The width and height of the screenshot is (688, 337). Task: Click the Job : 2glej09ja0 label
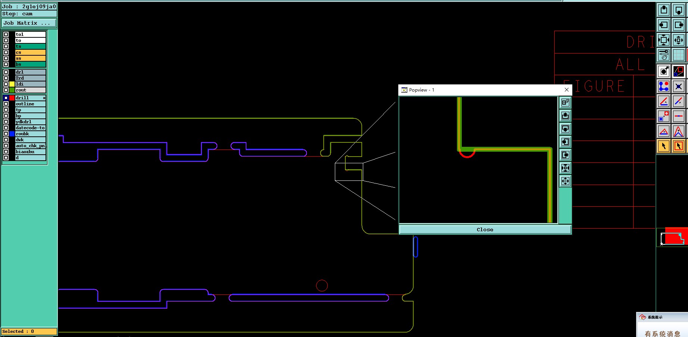coord(29,6)
